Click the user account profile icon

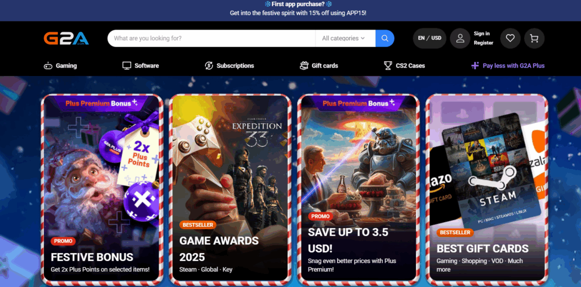pos(460,38)
